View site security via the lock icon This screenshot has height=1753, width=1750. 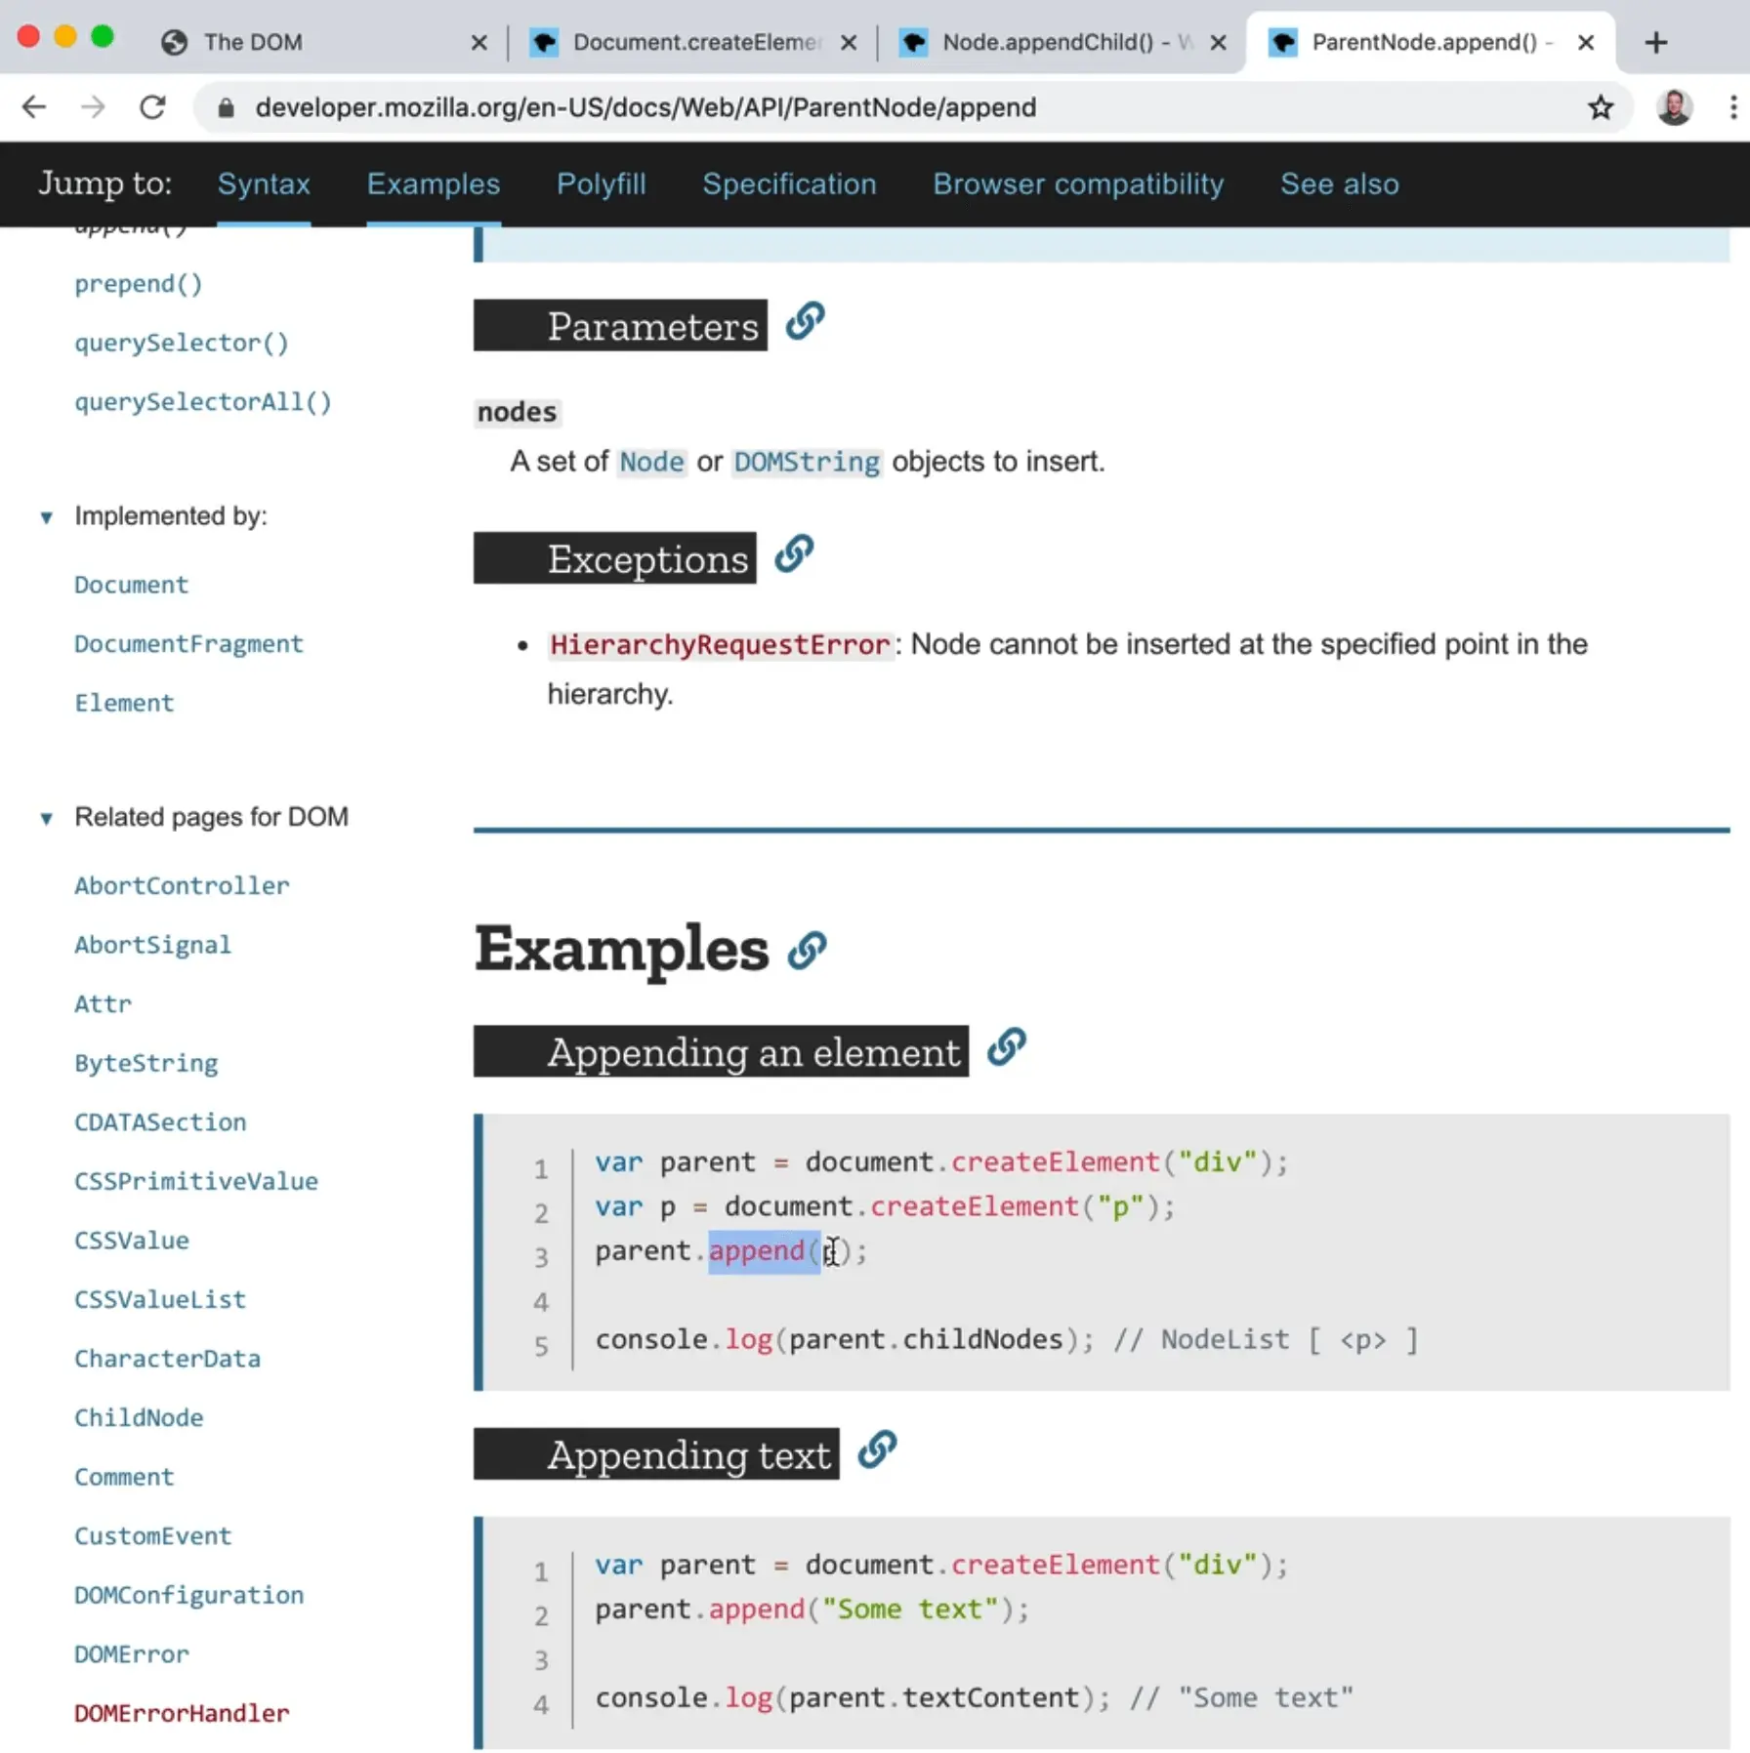(x=226, y=107)
